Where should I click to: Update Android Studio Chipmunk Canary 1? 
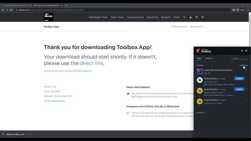(239, 89)
